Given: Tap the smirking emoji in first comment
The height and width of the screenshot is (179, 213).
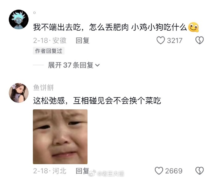Looking at the screenshot, I should tap(194, 27).
